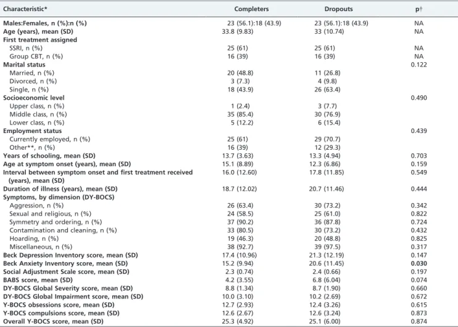Click Dropouts value '26 (63.4)' for Single
458x327 pixels.
(x=327, y=89)
